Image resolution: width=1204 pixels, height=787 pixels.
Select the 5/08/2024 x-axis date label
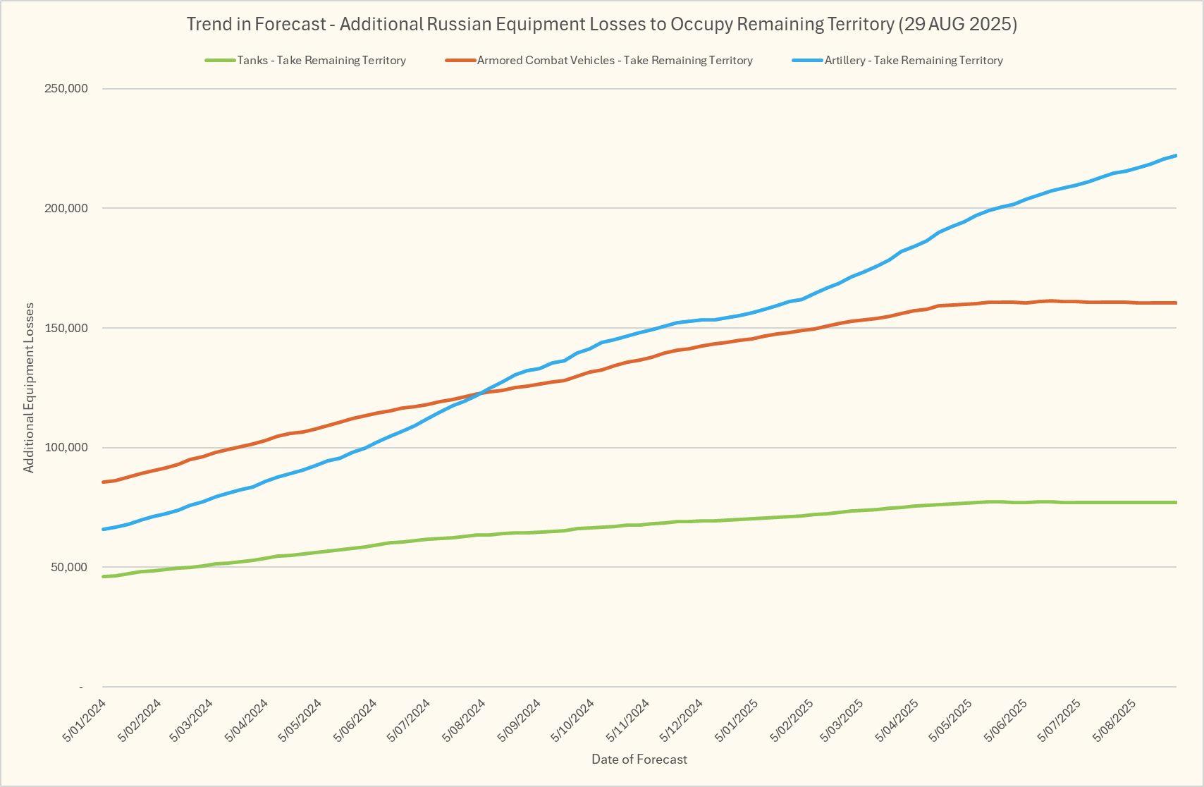464,720
